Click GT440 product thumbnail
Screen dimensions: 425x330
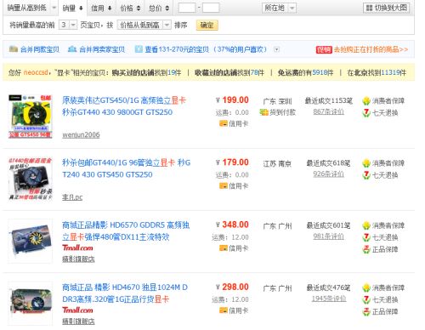pos(31,179)
